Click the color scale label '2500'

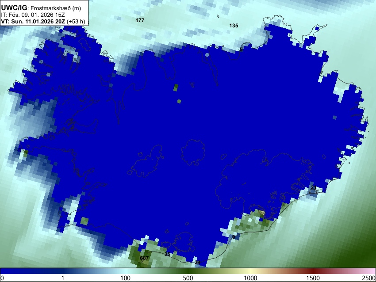[369, 278]
